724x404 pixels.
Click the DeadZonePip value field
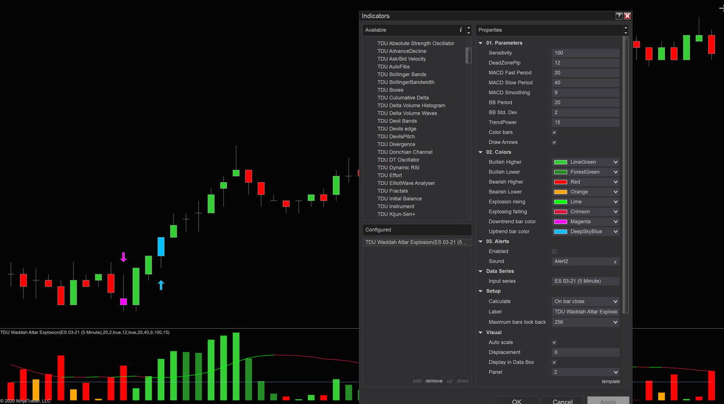tap(586, 63)
